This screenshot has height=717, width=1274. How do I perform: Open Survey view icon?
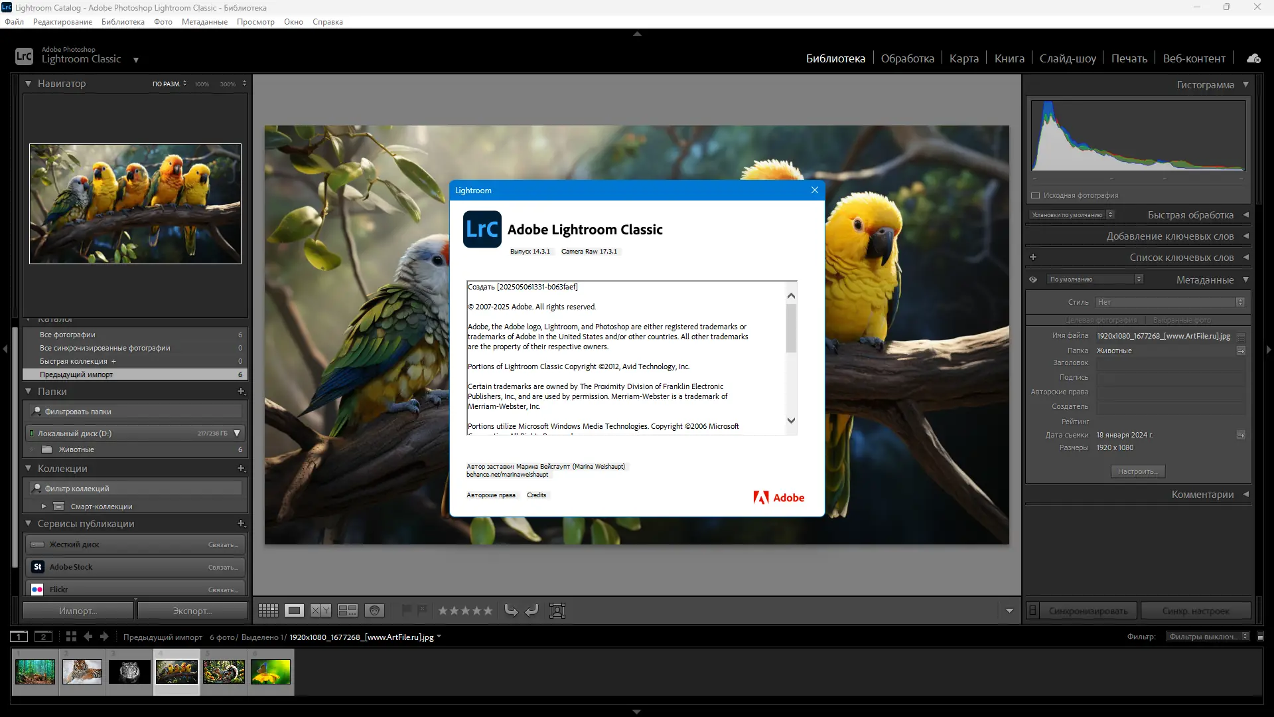pyautogui.click(x=348, y=611)
